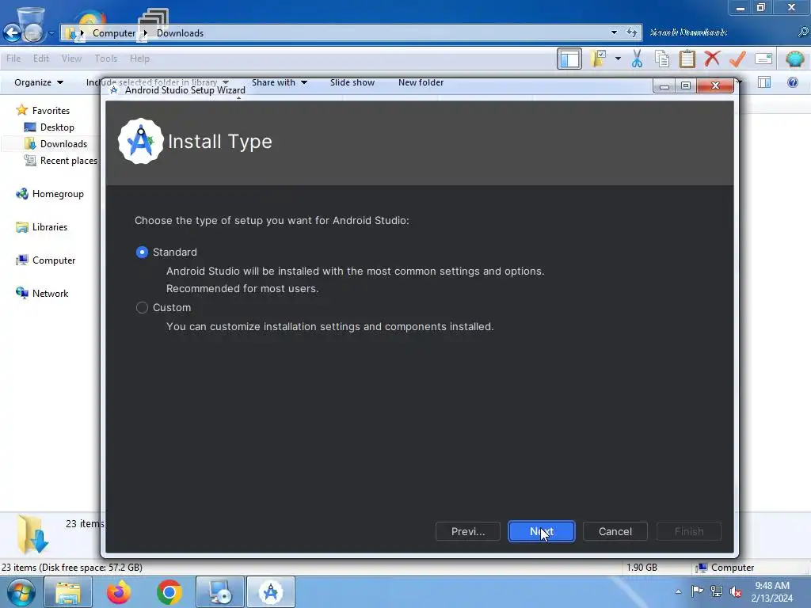Minimize the Android Studio Setup Wizard
The height and width of the screenshot is (608, 811).
[x=664, y=85]
